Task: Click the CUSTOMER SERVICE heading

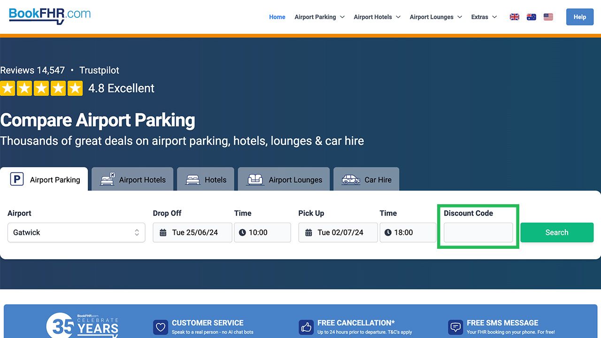Action: click(208, 323)
